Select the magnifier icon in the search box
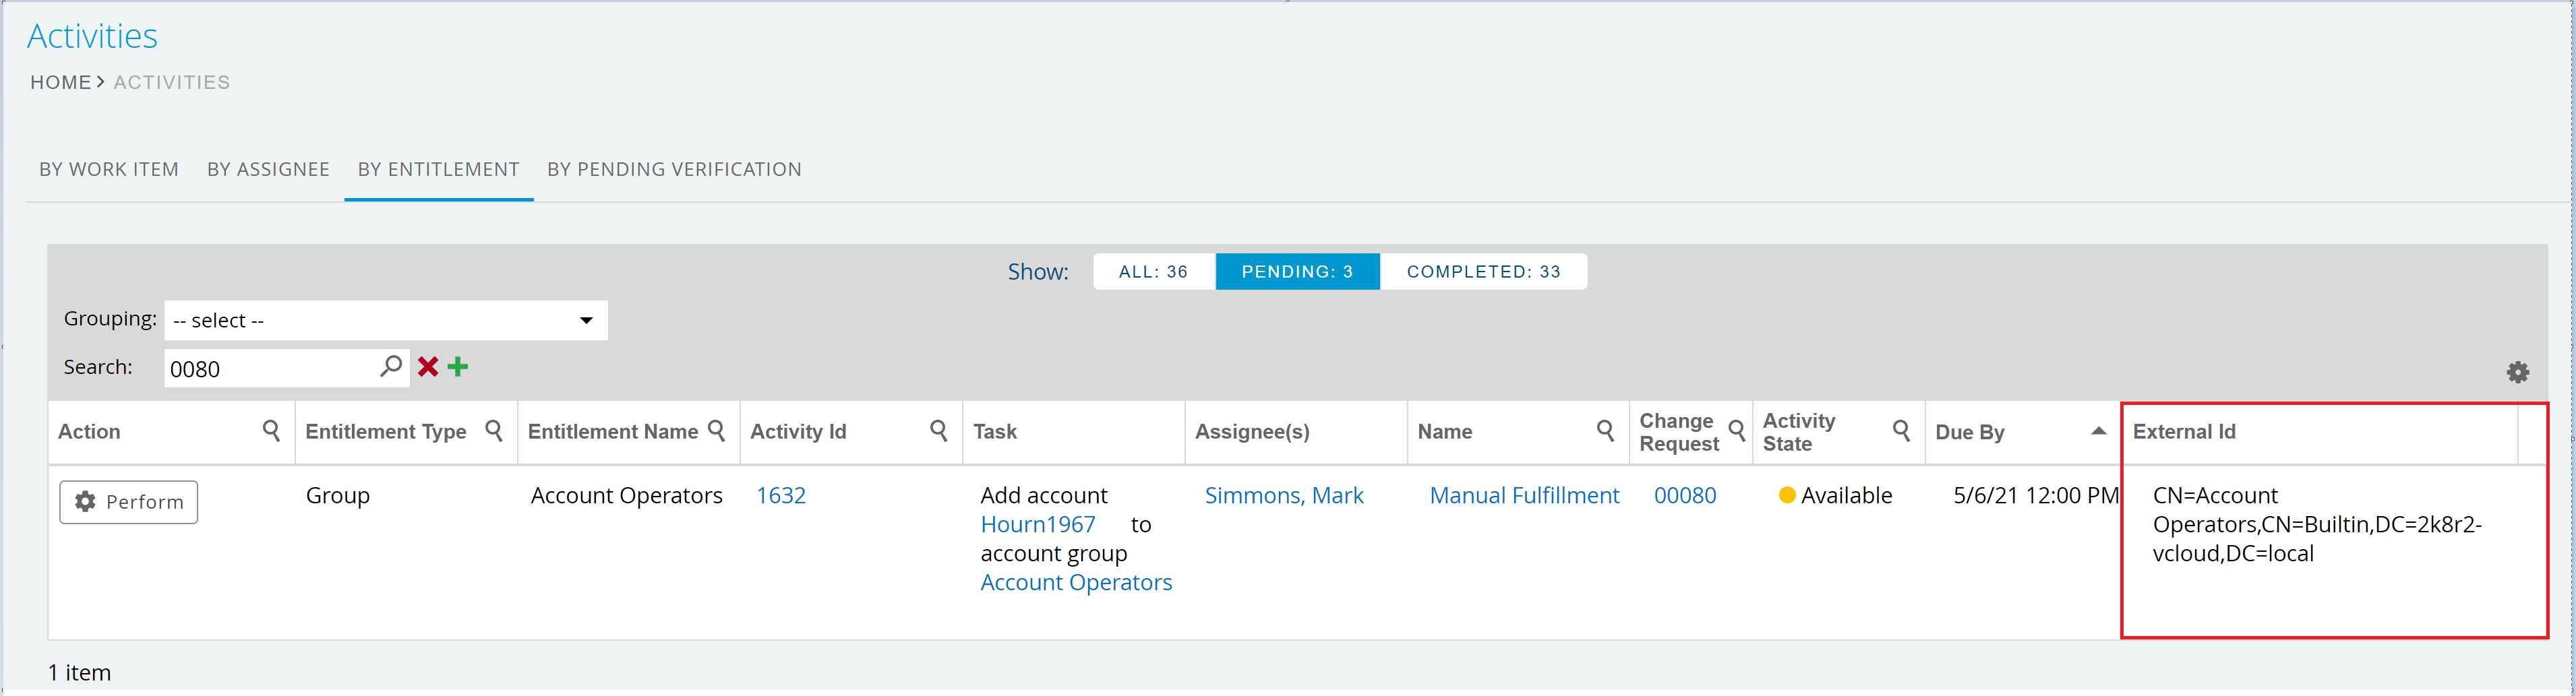Viewport: 2576px width, 696px height. click(391, 366)
